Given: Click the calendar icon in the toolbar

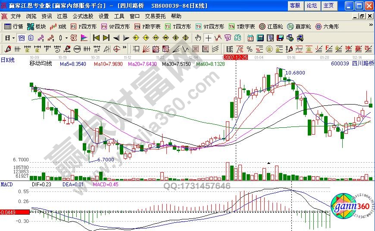Looking at the screenshot, I should (250, 37).
